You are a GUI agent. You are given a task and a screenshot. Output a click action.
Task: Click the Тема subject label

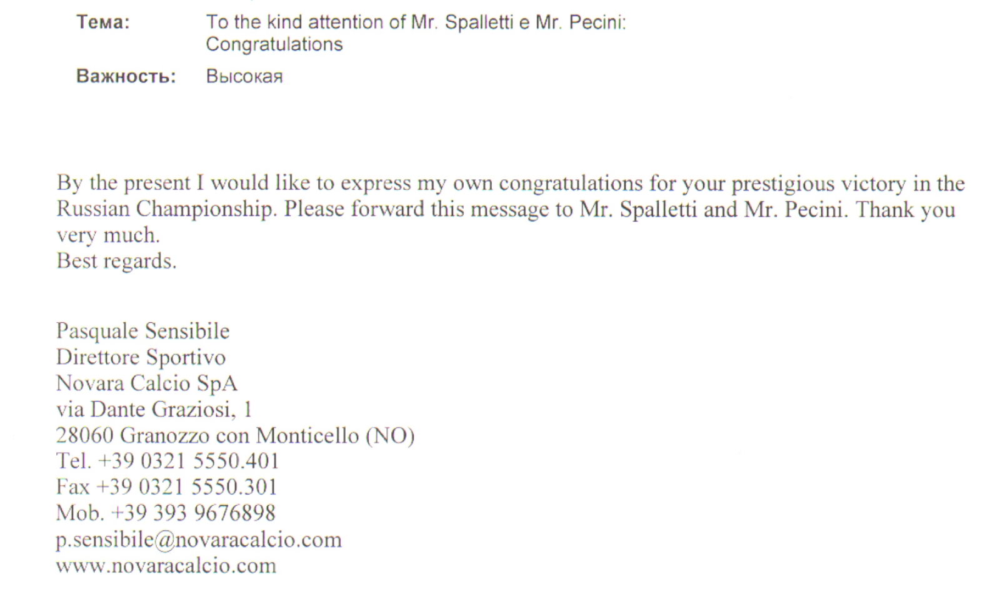pyautogui.click(x=103, y=22)
